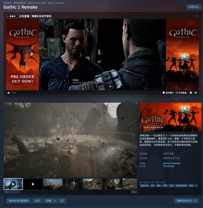This screenshot has width=203, height=208.
Task: Open Alkimia Interactive developer link
Action: click(171, 163)
